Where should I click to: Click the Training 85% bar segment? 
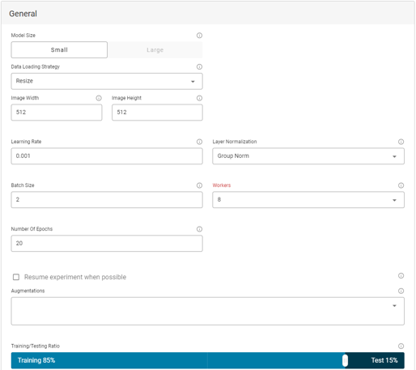[176, 360]
